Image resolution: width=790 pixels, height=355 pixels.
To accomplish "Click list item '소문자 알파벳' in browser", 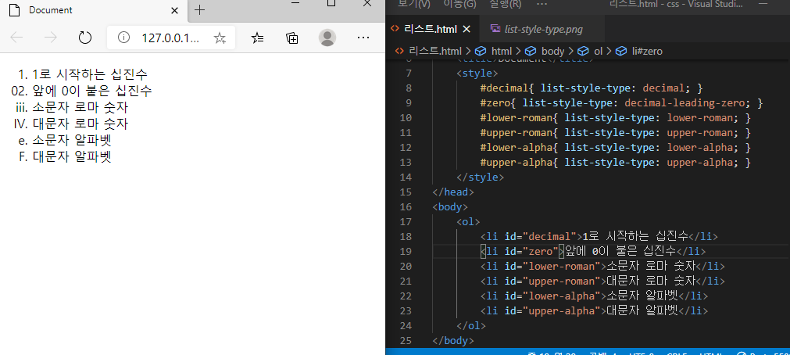I will (72, 140).
